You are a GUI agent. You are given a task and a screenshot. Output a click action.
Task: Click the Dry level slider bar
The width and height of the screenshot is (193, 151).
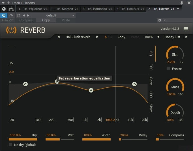[23, 139]
